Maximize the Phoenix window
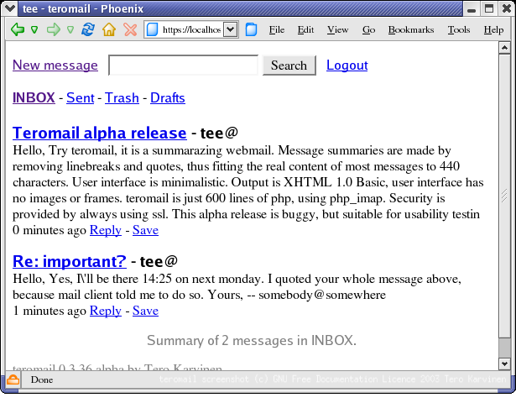516x403 pixels. 489,8
